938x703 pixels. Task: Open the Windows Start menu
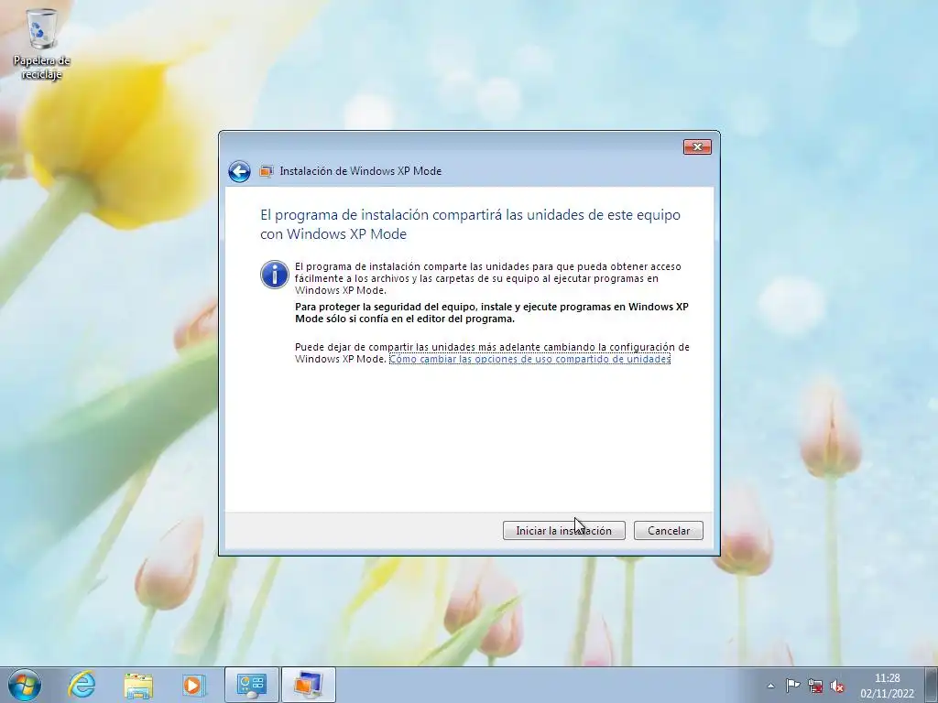click(x=25, y=685)
